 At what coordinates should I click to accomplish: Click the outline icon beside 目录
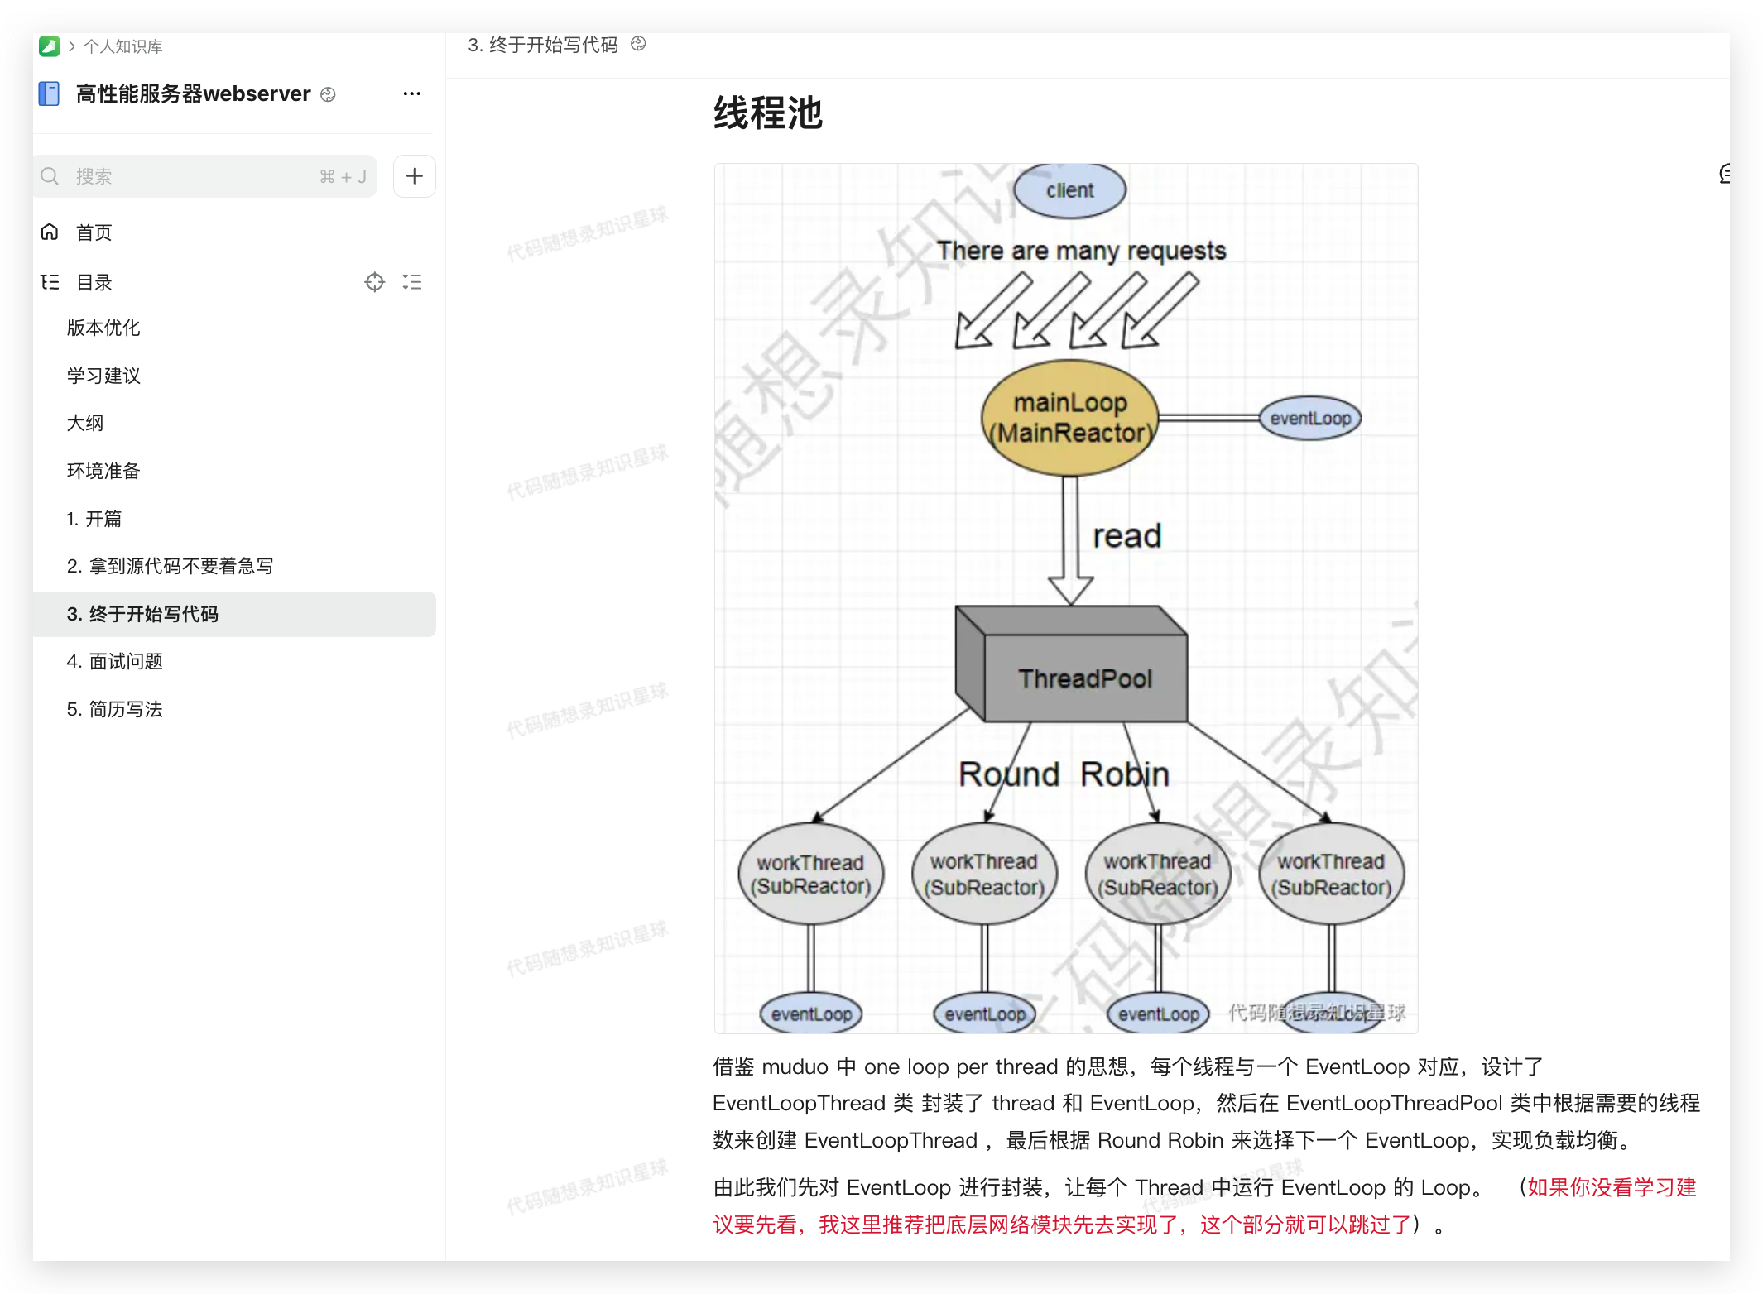50,282
